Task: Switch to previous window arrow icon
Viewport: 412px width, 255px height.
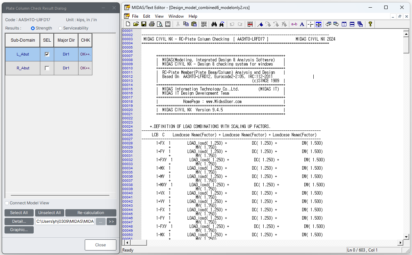Action: click(x=328, y=24)
